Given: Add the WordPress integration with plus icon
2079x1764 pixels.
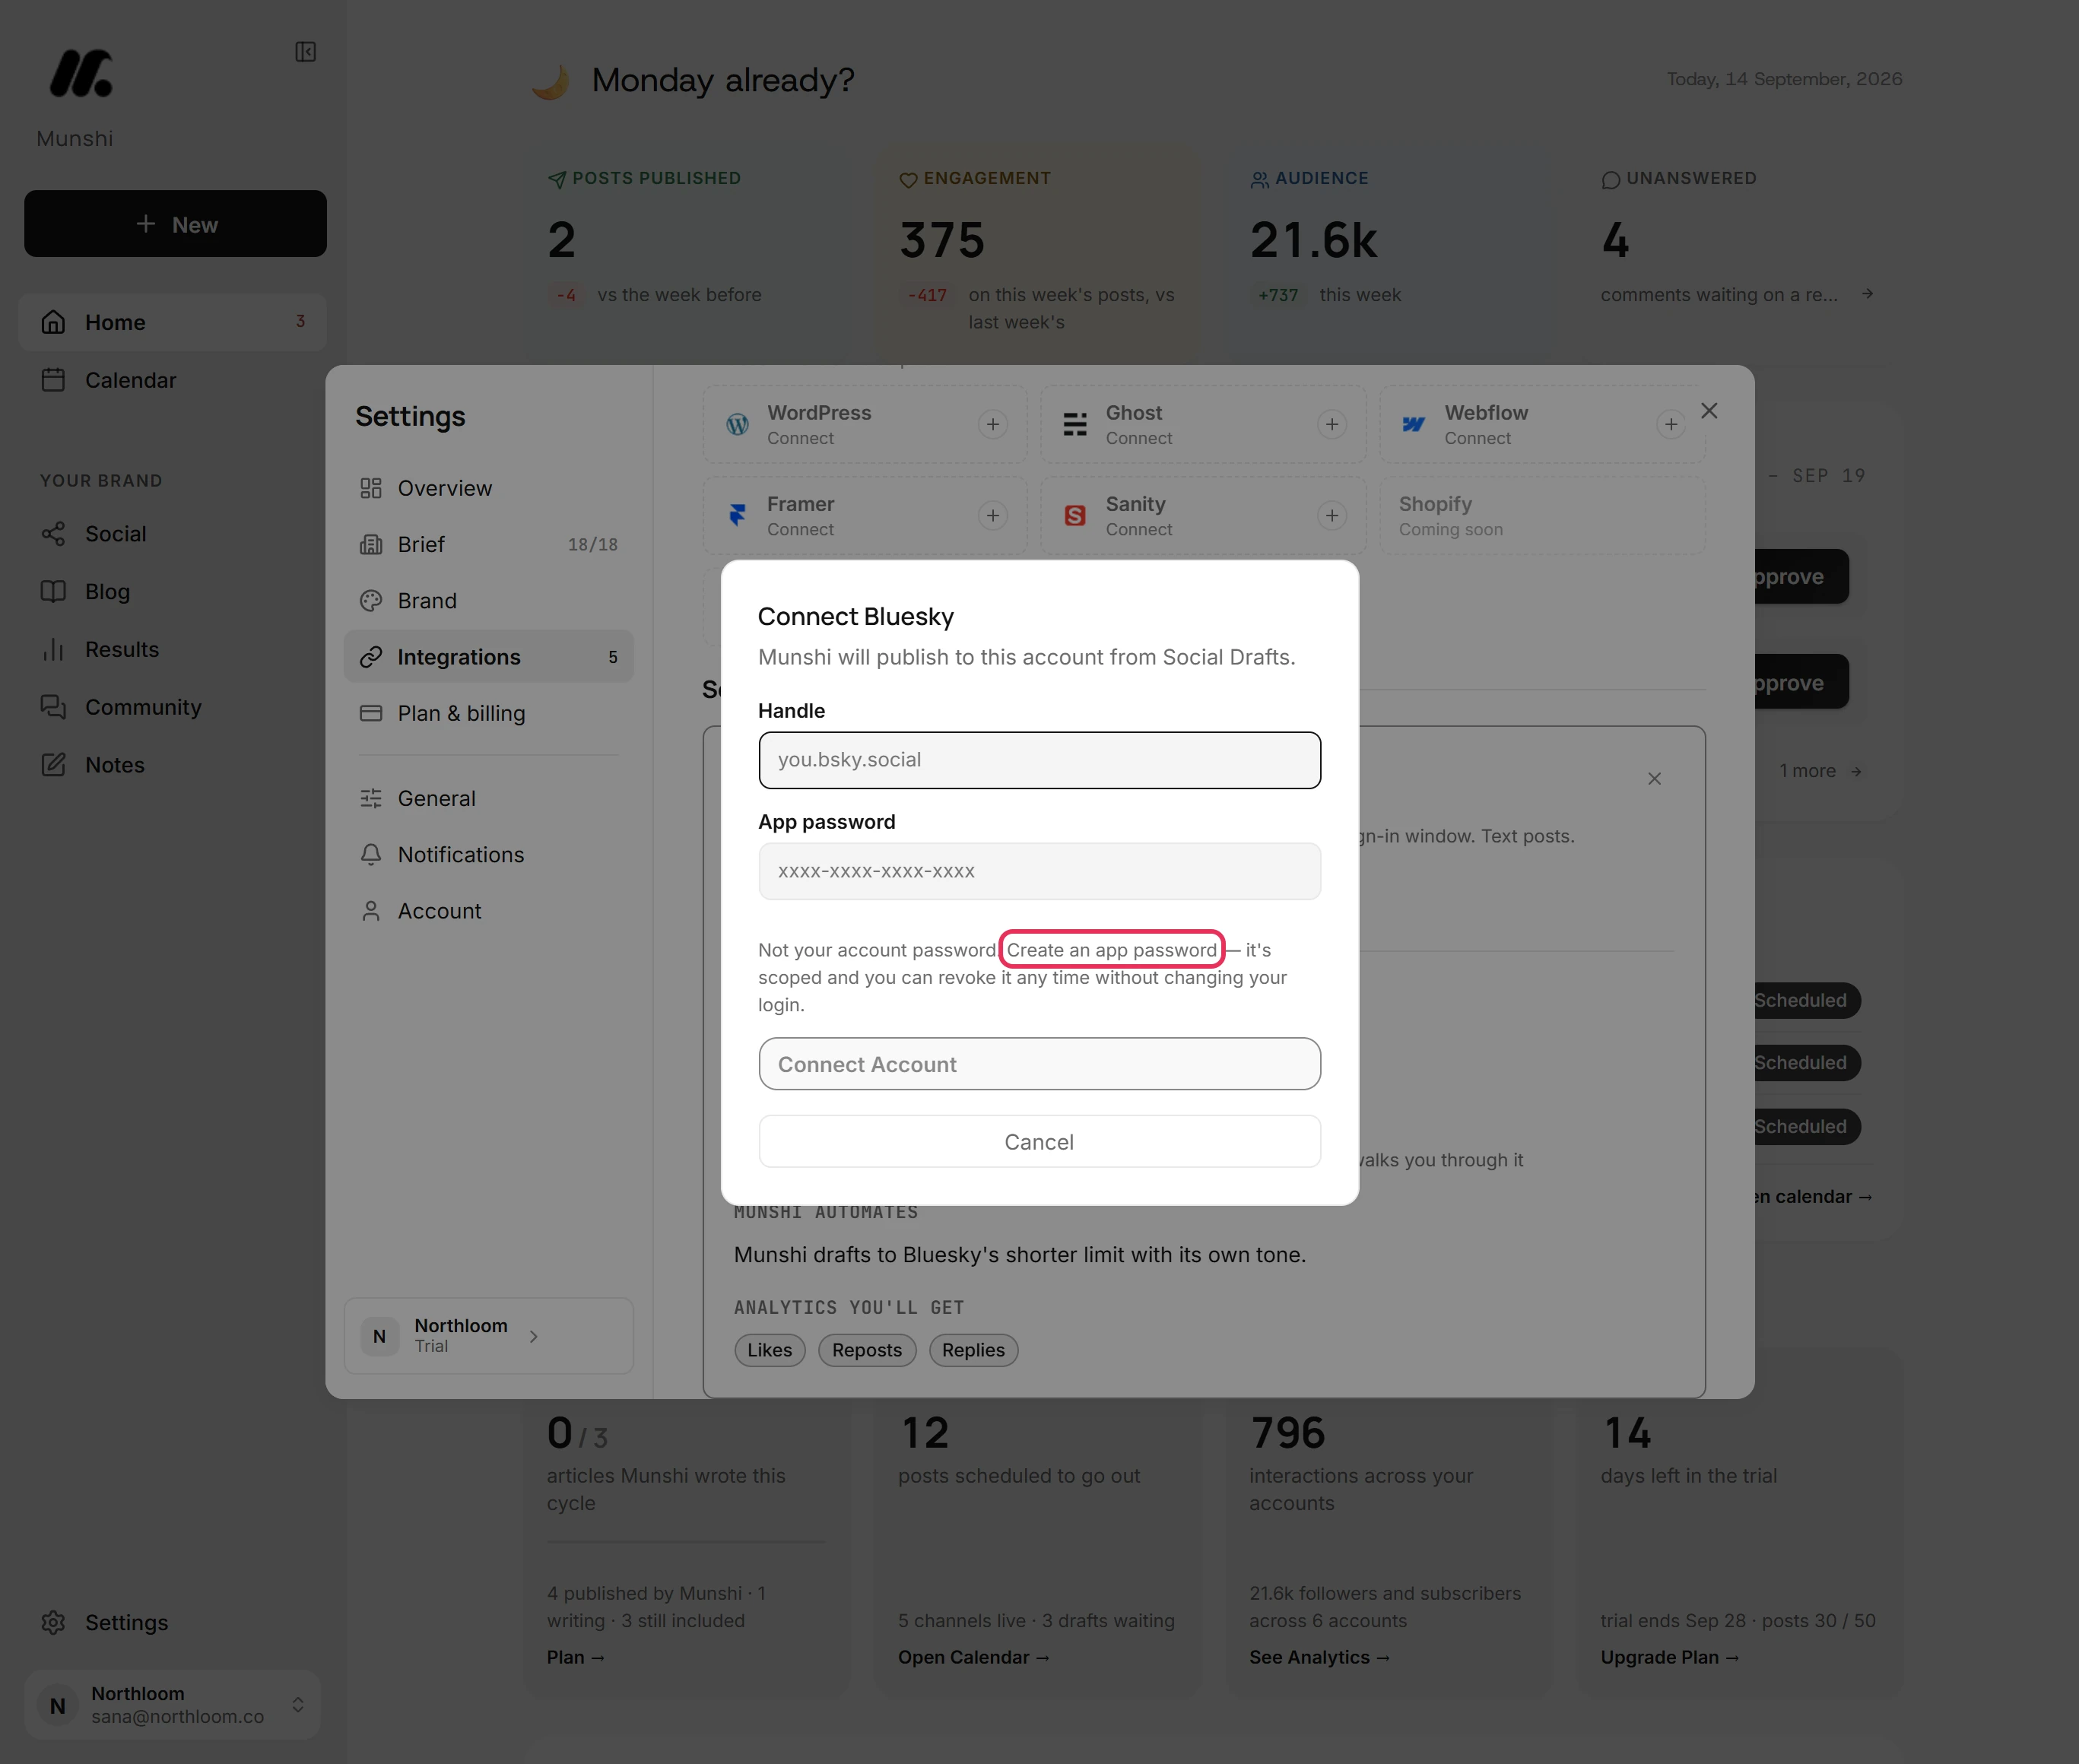Looking at the screenshot, I should coord(992,425).
